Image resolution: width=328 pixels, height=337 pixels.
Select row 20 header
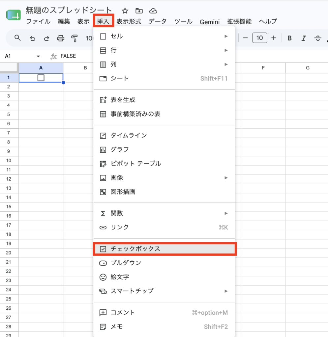click(9, 253)
